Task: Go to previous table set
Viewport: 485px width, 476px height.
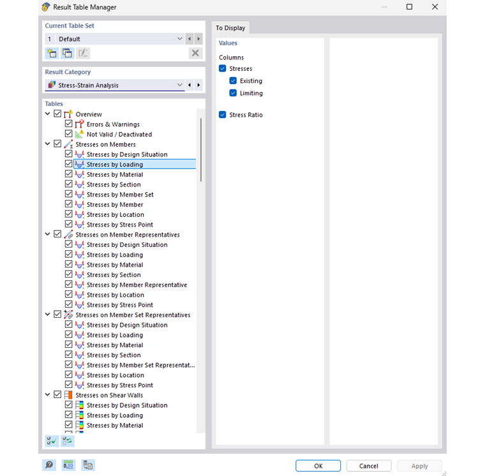Action: point(190,39)
